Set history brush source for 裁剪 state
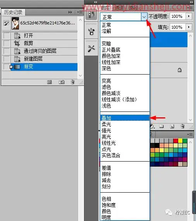This screenshot has width=196, height=221. pyautogui.click(x=6, y=43)
